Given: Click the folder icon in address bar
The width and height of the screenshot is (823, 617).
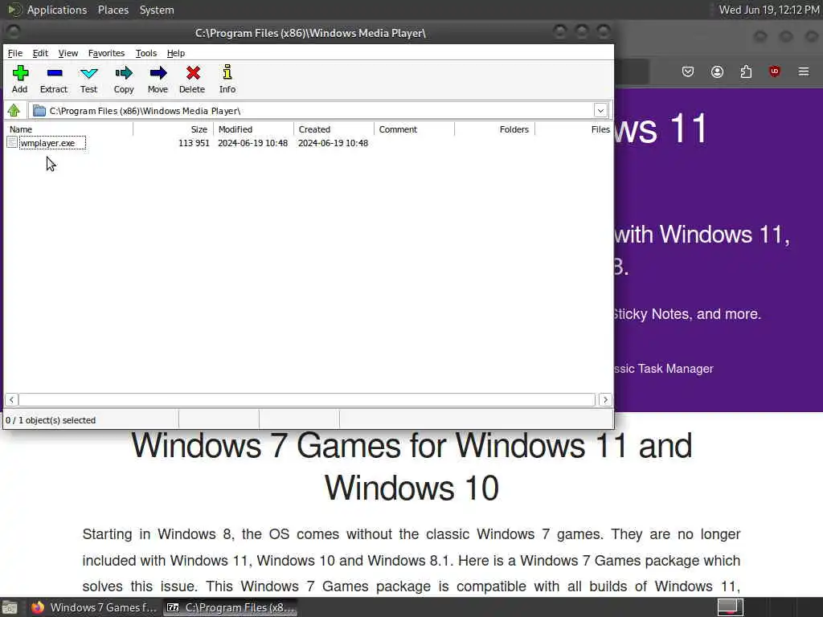Looking at the screenshot, I should pos(39,111).
